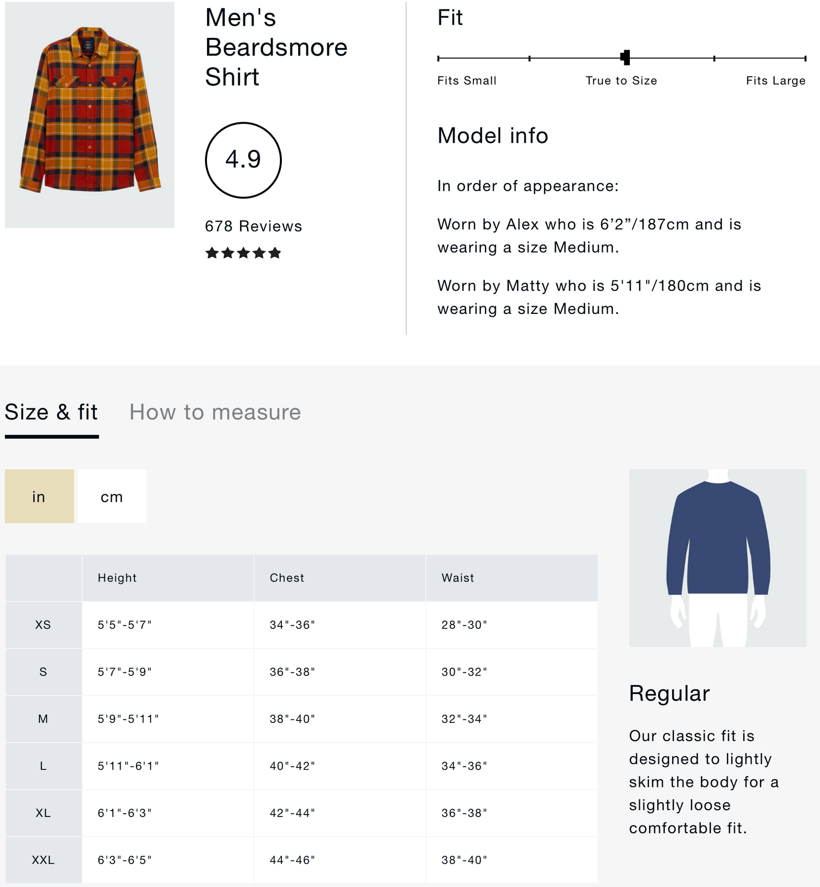Click the plaid shirt product thumbnail
The width and height of the screenshot is (820, 887).
[x=90, y=114]
